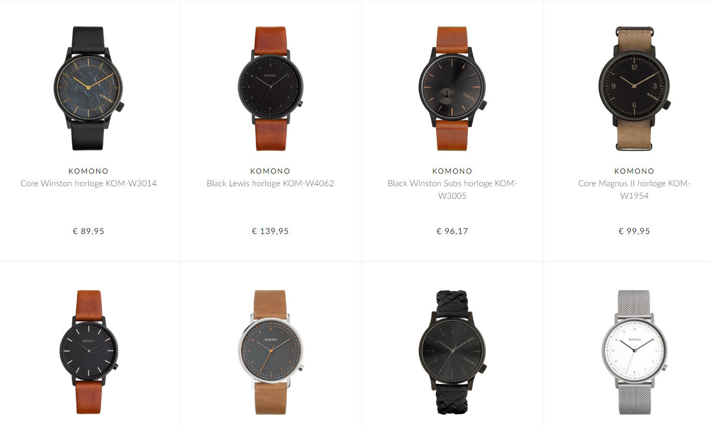This screenshot has width=711, height=427.
Task: Open Black Winston Subs horloge KOM-W3005 link
Action: pyautogui.click(x=453, y=190)
